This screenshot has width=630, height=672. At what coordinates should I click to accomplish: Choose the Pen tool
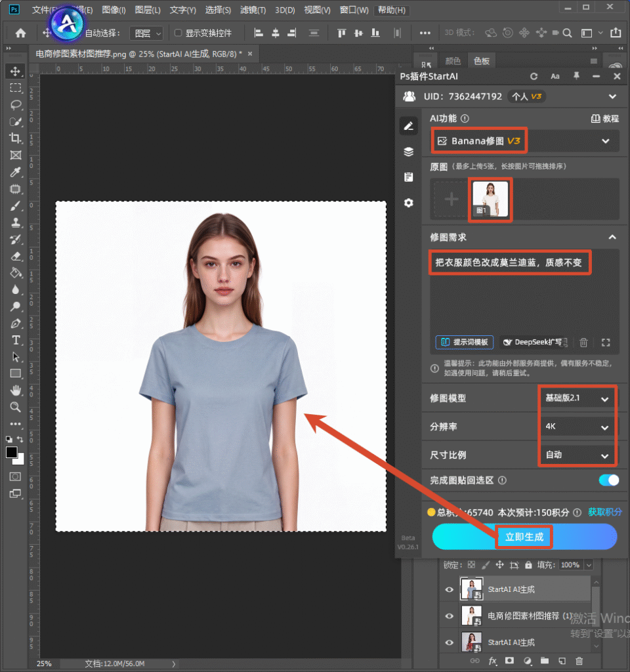(16, 323)
